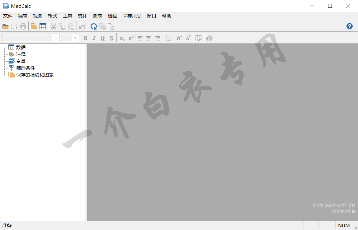Open the 采样尺寸 menu
The width and height of the screenshot is (358, 230).
[x=132, y=16]
